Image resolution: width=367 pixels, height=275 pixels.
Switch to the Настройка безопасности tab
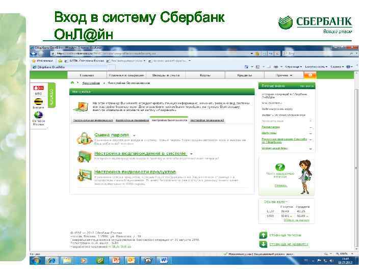click(169, 120)
